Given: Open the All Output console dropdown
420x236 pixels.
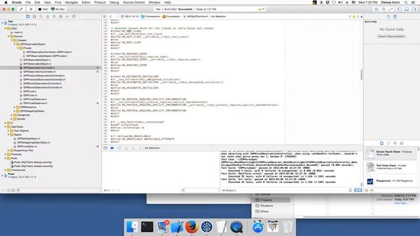Looking at the screenshot, I should tap(229, 190).
